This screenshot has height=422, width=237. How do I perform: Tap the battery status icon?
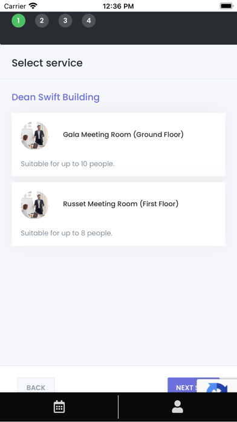pos(227,6)
